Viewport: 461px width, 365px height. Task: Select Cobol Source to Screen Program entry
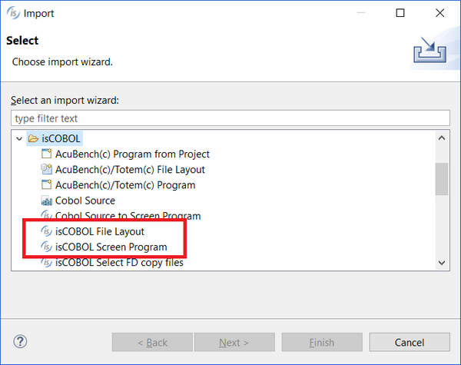128,216
